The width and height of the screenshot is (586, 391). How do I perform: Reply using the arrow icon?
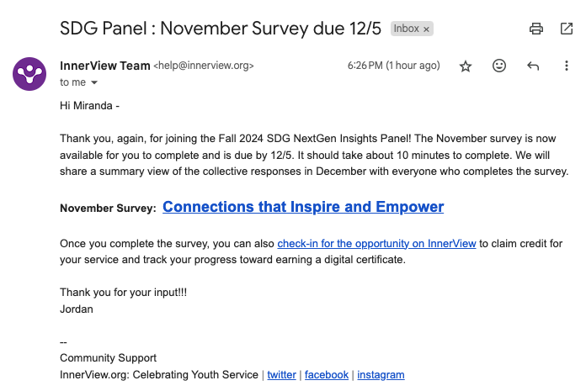(533, 66)
